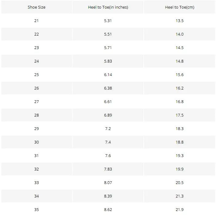
Task: Click the 21.9 cm value
Action: [x=179, y=210]
